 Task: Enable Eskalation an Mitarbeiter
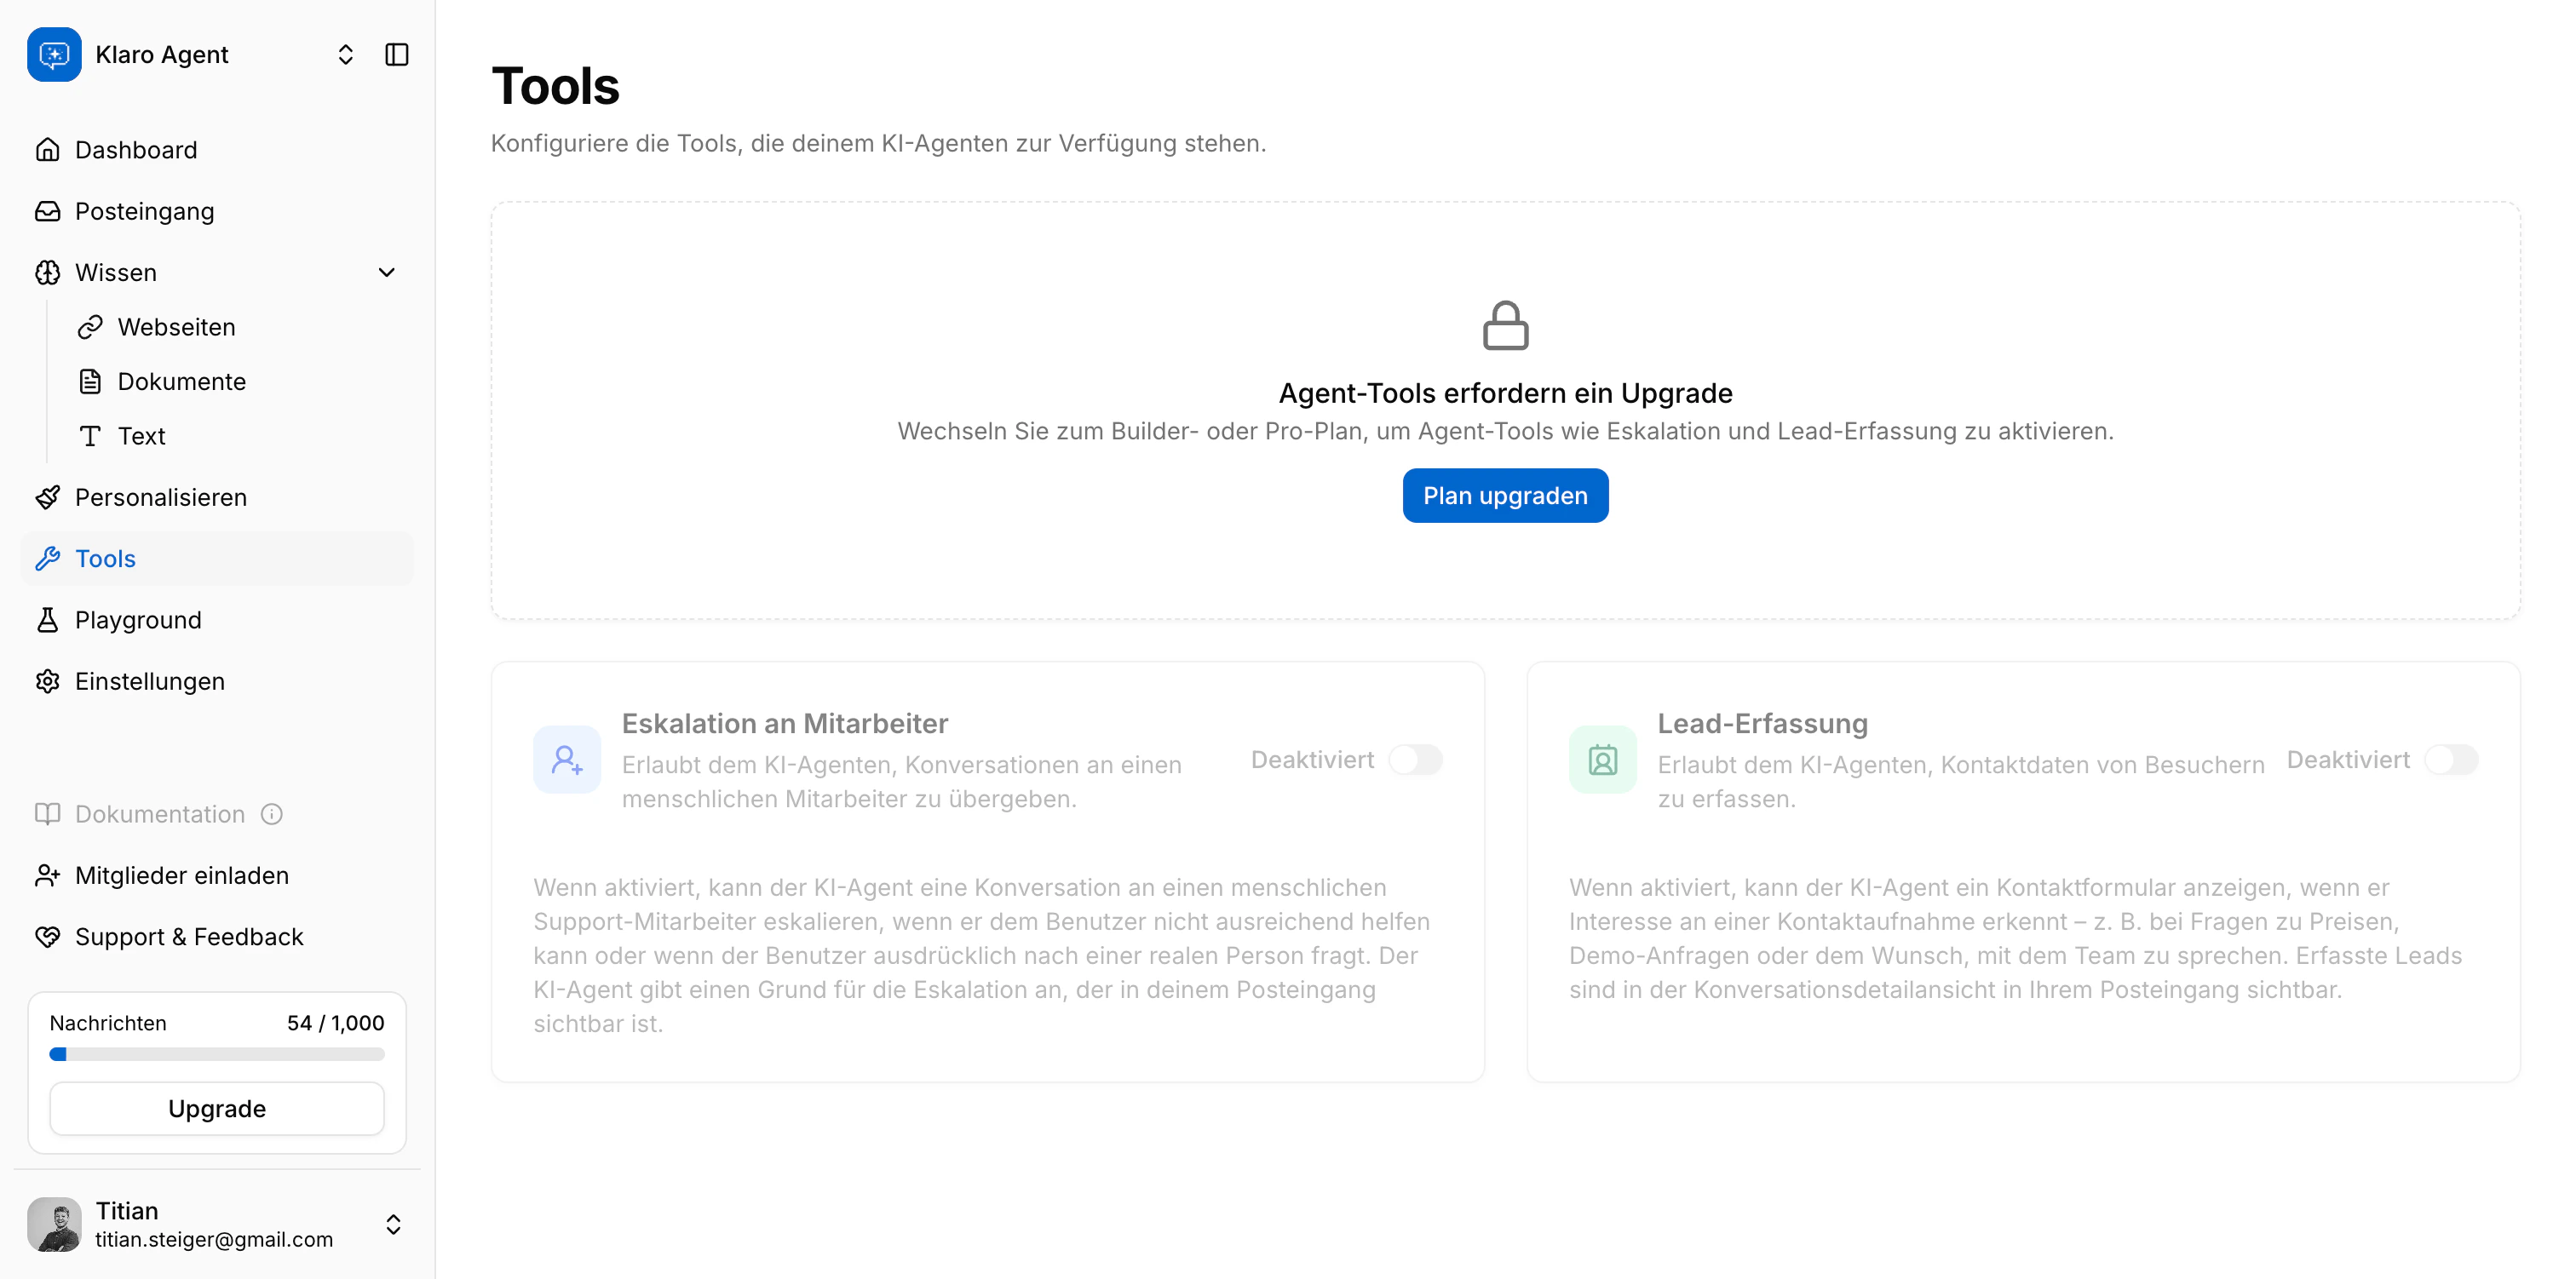click(x=1416, y=759)
